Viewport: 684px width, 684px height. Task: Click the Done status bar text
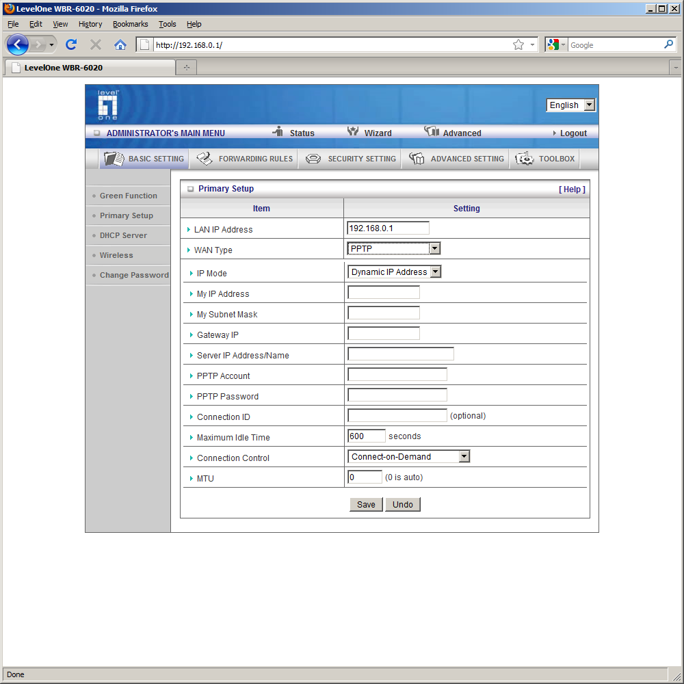point(15,674)
